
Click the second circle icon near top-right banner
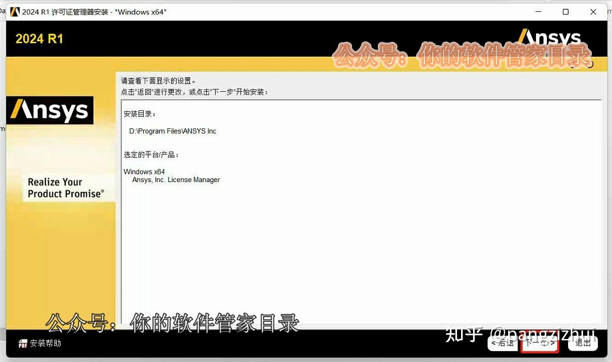(589, 64)
